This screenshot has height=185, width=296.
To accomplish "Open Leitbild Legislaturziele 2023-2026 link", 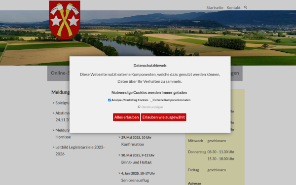I will click(x=80, y=150).
